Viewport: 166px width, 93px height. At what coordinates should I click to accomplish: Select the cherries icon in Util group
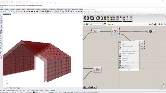tap(124, 17)
